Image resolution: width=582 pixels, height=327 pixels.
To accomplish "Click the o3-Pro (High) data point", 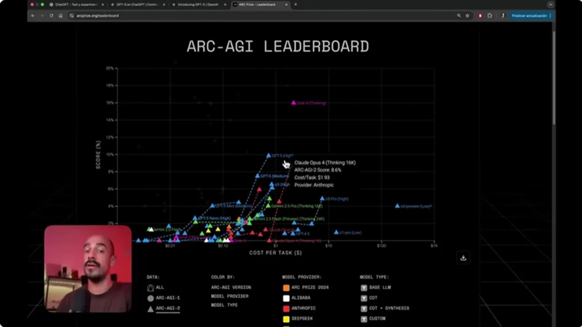I will [x=322, y=198].
